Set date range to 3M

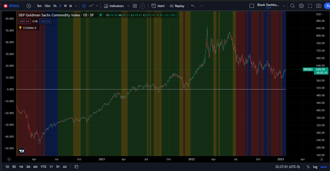(x=28, y=167)
